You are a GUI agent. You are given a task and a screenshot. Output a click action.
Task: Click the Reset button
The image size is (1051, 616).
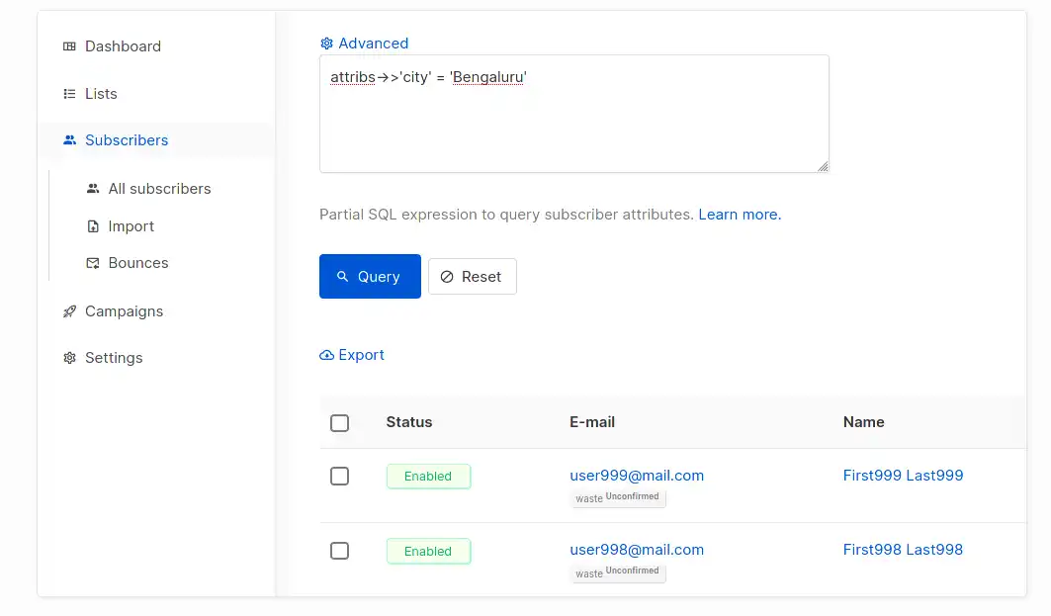pos(472,277)
